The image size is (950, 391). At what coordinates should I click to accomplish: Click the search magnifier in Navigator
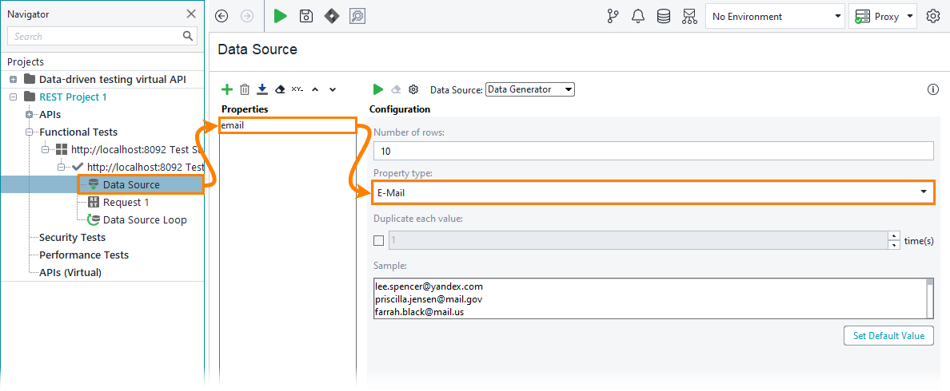coord(188,36)
